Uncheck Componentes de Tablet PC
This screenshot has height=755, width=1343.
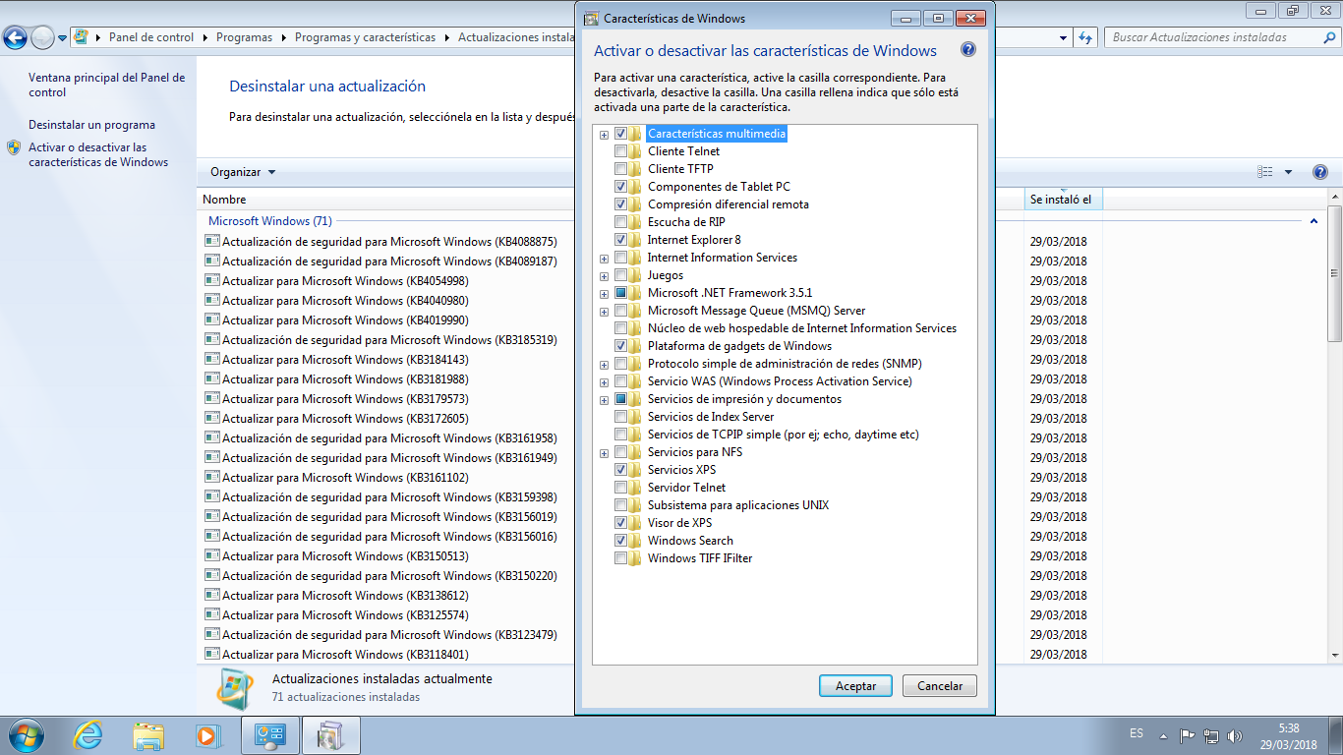point(620,187)
